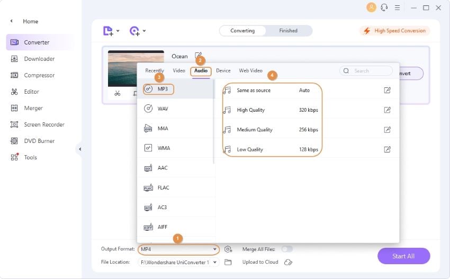This screenshot has width=450, height=279.
Task: Choose AIFF audio format
Action: [x=176, y=227]
